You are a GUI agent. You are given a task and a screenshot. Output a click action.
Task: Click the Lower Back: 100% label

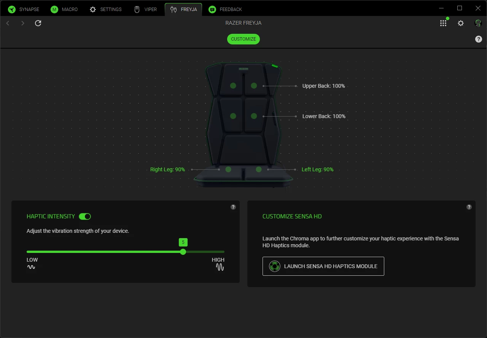(x=324, y=116)
